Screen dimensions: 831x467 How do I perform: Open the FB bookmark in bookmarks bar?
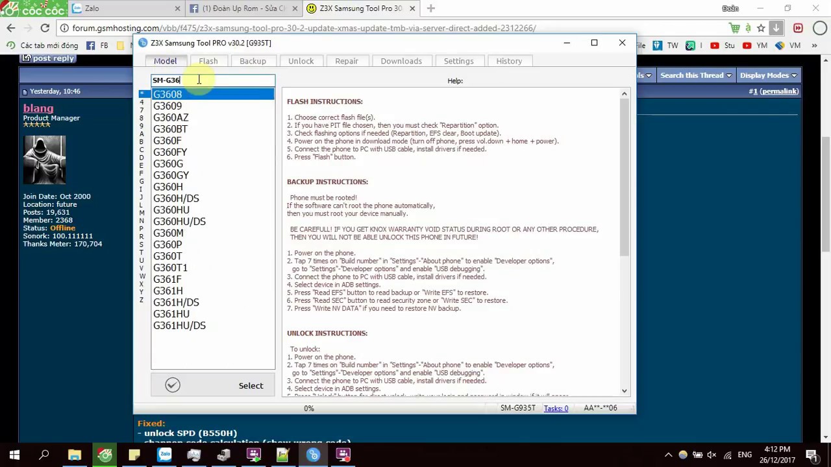[x=97, y=45]
